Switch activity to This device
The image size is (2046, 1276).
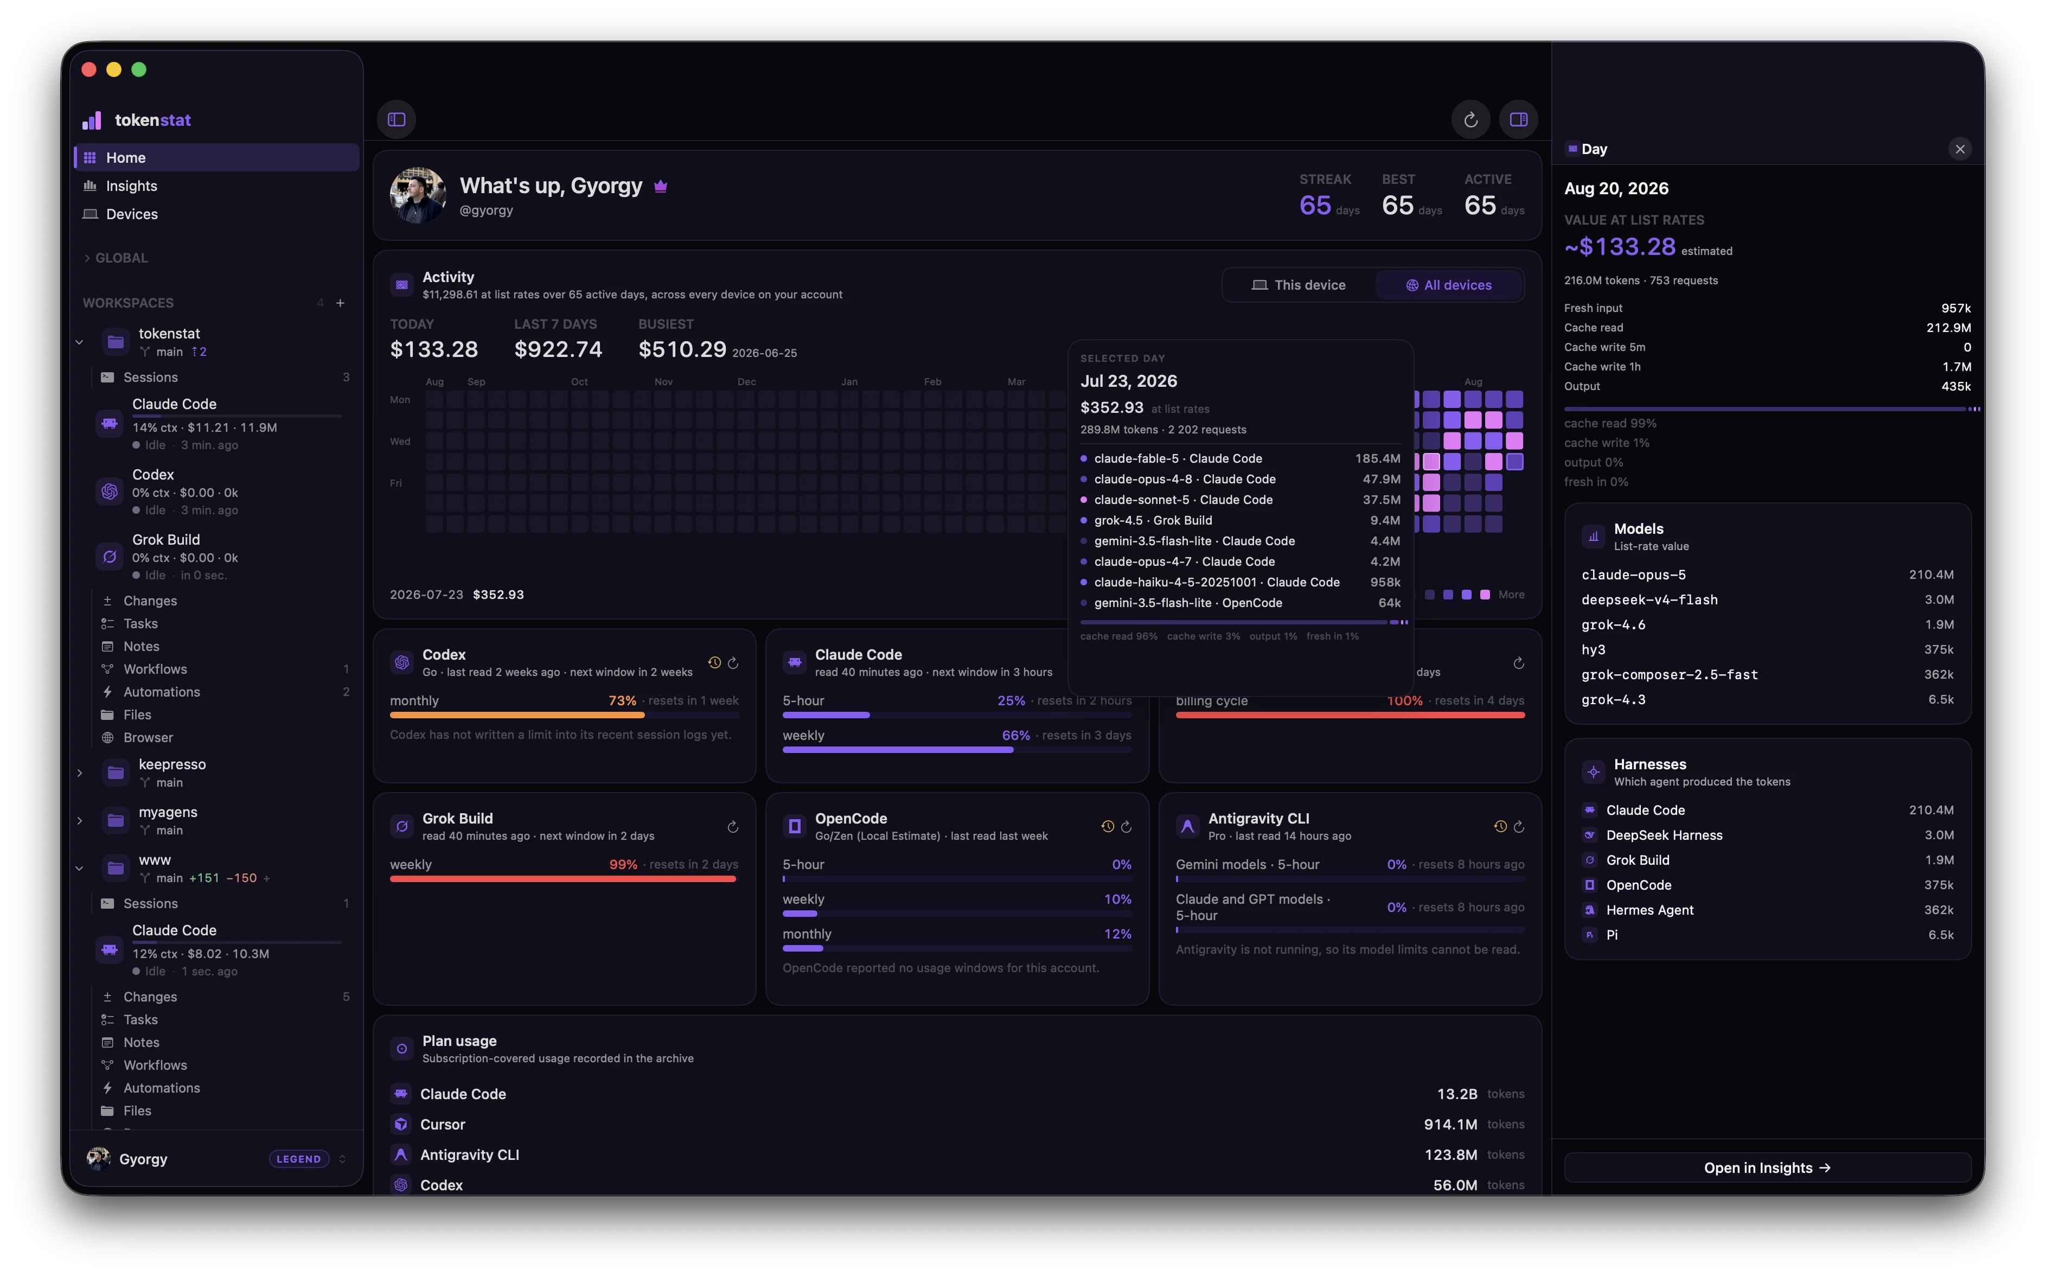(1299, 285)
